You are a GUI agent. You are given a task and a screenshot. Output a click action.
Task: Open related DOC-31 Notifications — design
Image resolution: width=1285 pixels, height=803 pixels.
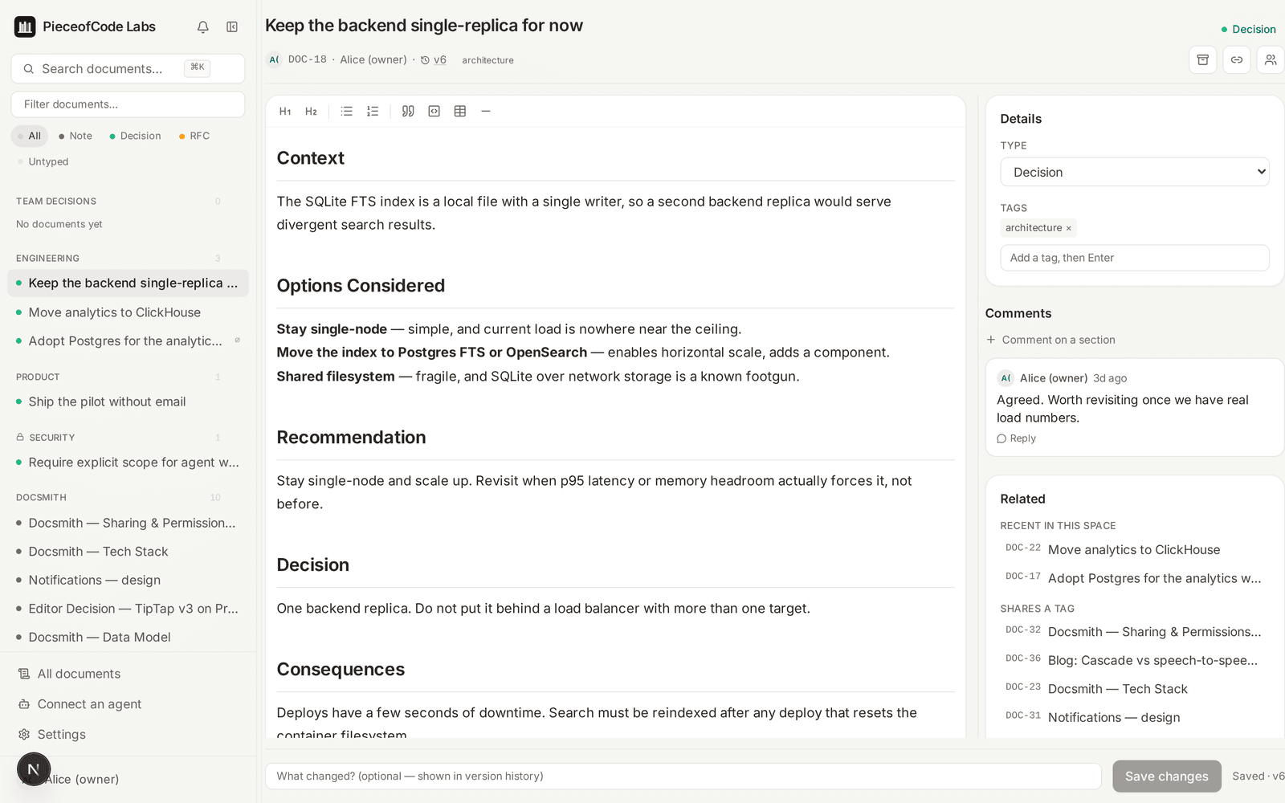(1134, 717)
